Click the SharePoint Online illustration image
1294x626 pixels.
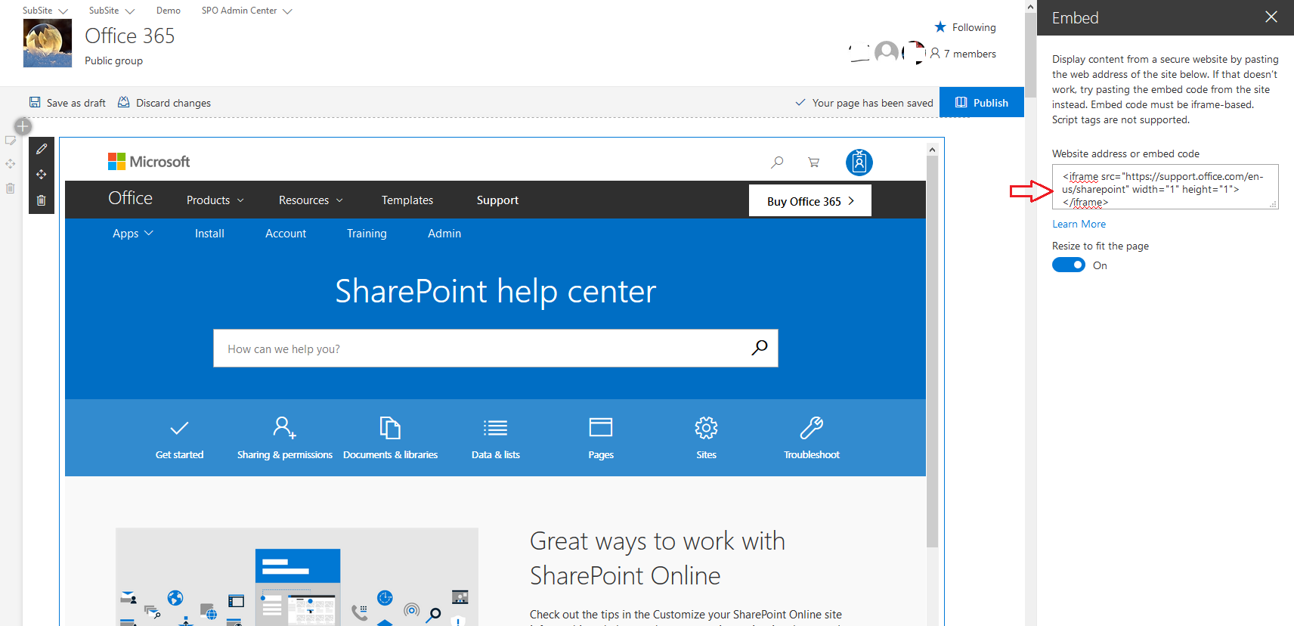click(x=297, y=577)
